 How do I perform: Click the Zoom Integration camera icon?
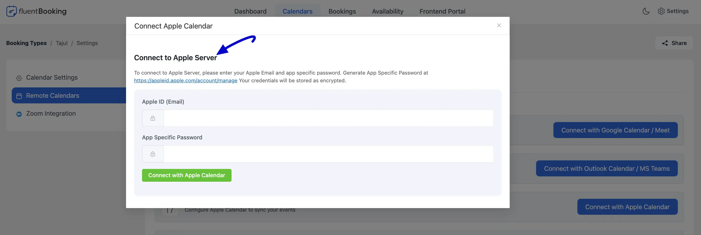(x=19, y=114)
